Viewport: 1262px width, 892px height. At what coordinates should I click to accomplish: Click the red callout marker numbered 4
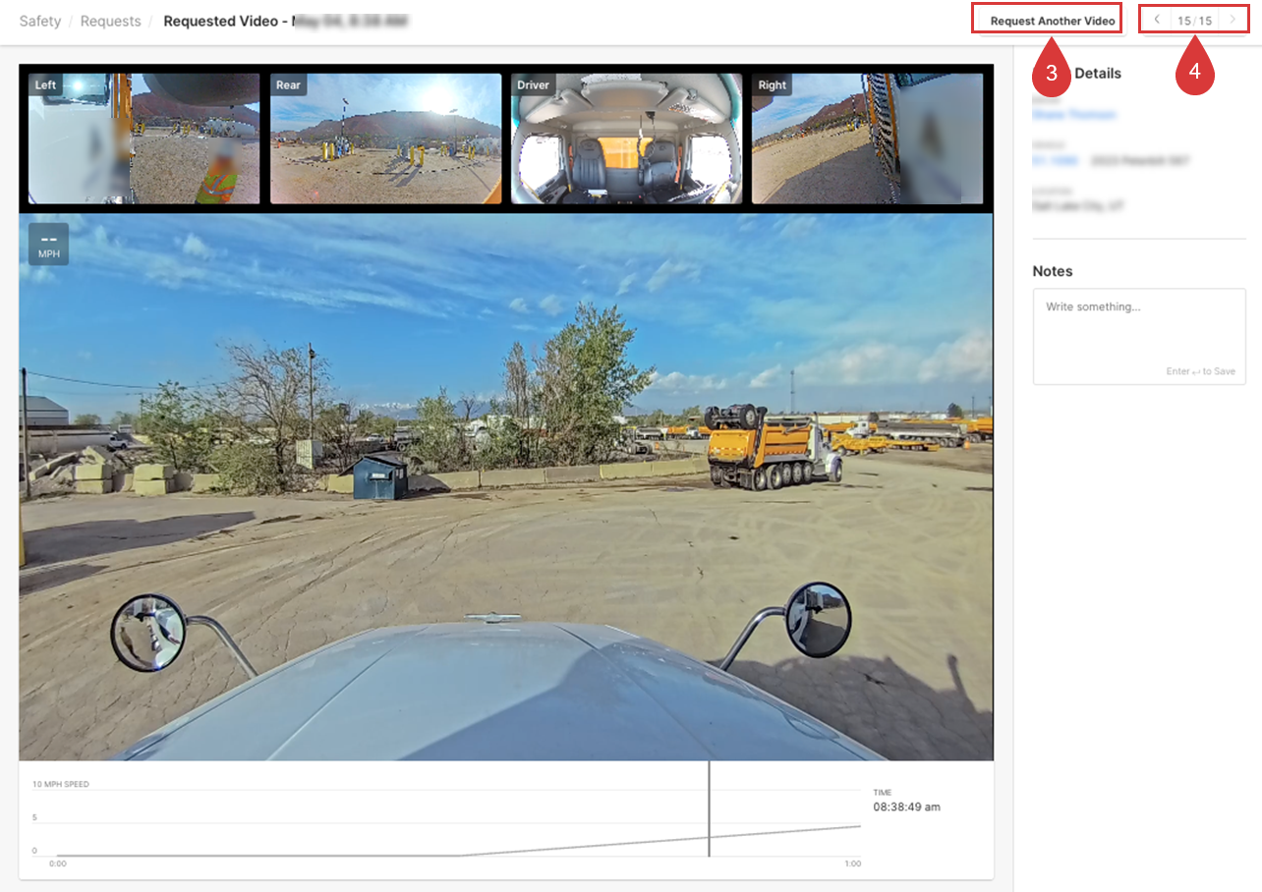tap(1194, 71)
